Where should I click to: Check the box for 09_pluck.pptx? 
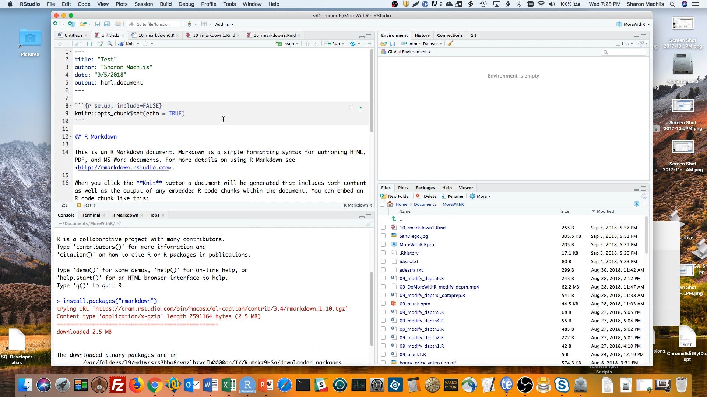pyautogui.click(x=383, y=304)
